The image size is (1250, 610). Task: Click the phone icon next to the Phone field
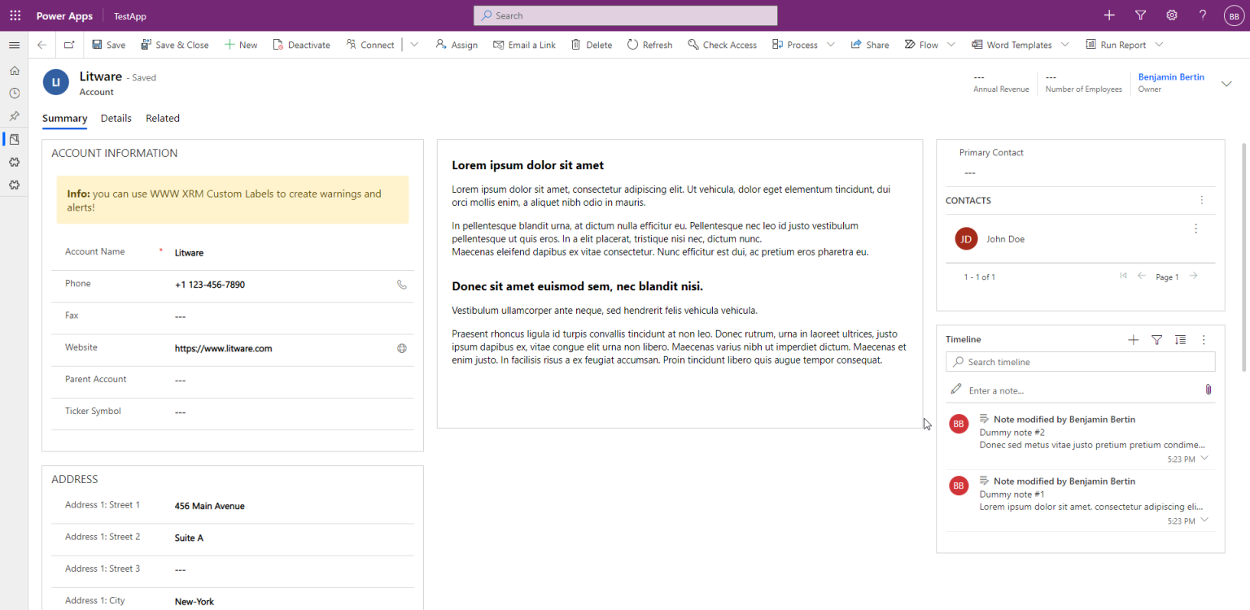(401, 285)
